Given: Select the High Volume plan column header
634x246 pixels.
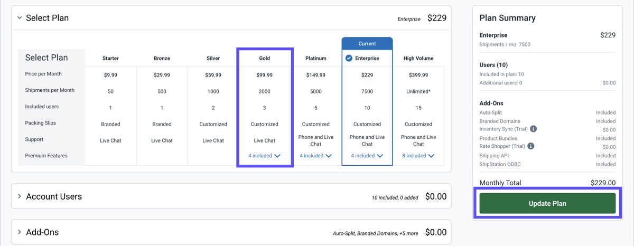Looking at the screenshot, I should (418, 58).
